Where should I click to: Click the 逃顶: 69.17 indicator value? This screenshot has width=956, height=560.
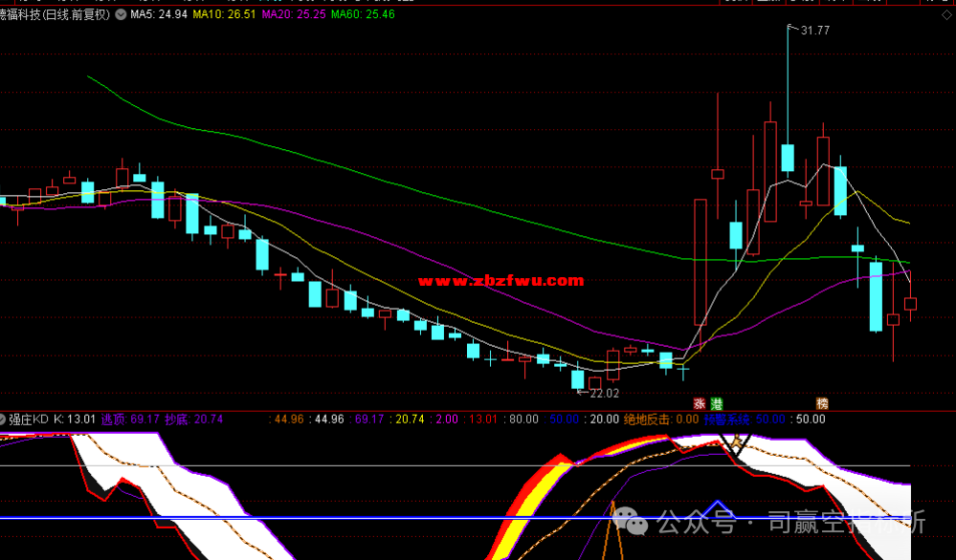click(130, 420)
